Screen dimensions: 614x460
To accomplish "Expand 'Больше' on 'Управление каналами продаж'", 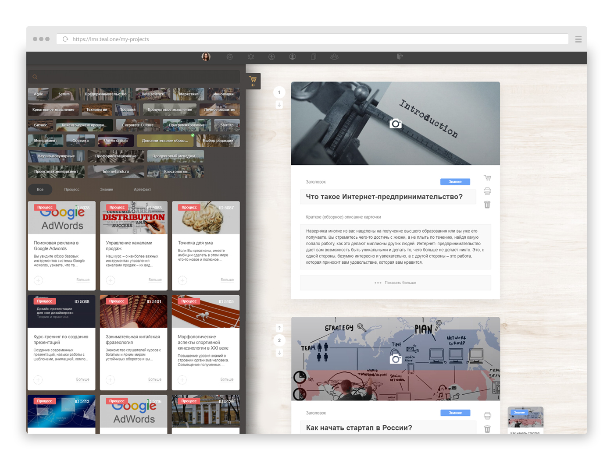I will tap(155, 280).
